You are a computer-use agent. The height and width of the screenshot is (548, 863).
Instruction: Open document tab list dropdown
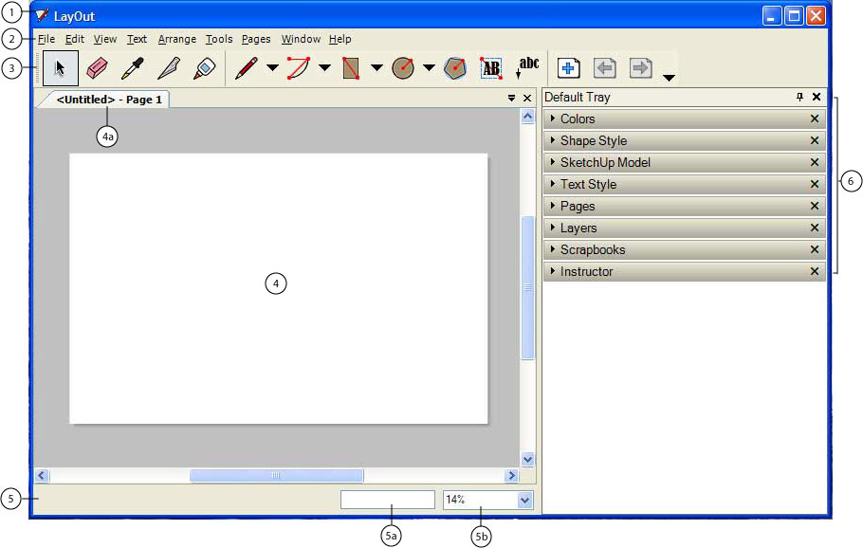511,98
